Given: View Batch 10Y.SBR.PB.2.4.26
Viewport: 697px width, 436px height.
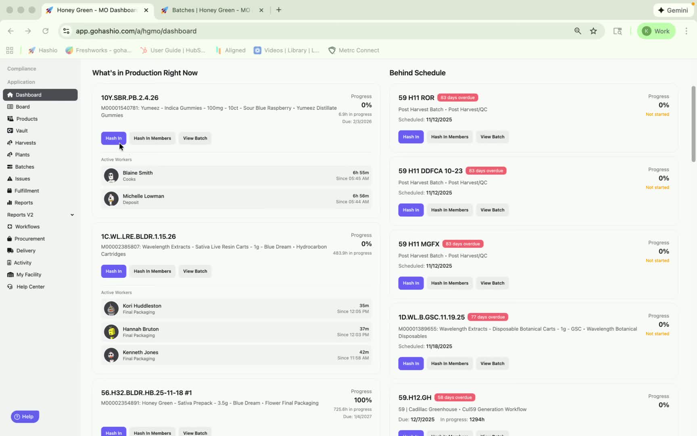Looking at the screenshot, I should [195, 138].
